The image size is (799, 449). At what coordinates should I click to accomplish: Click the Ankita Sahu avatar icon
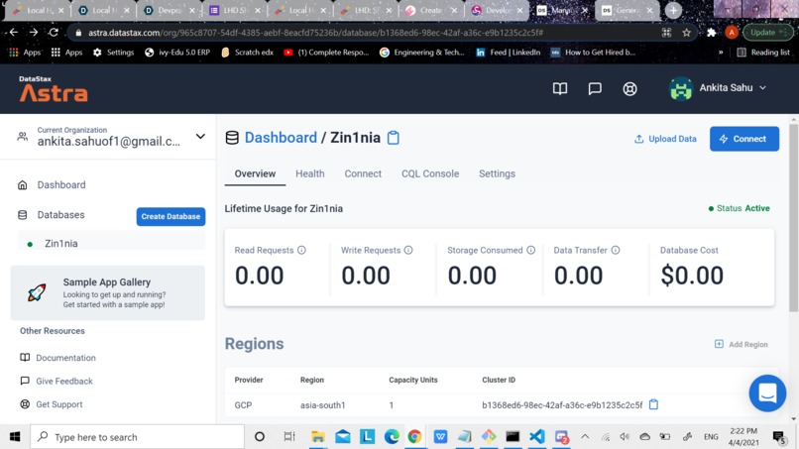click(681, 88)
